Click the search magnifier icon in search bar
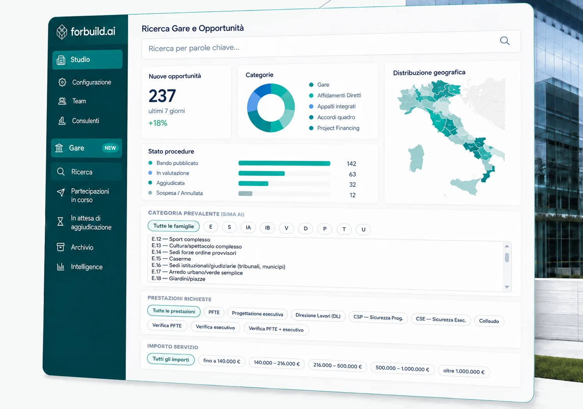The width and height of the screenshot is (583, 409). 505,41
